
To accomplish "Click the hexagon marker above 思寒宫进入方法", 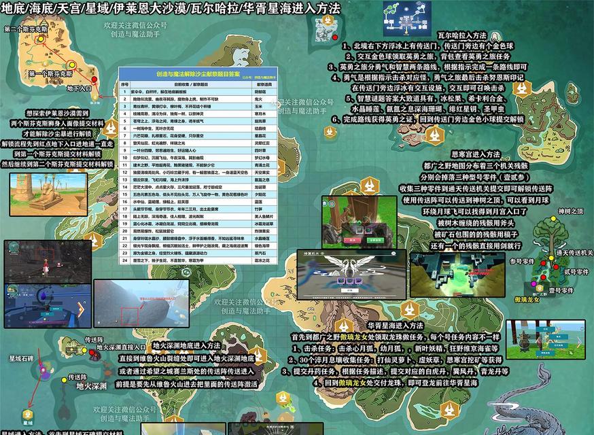I will 434,136.
